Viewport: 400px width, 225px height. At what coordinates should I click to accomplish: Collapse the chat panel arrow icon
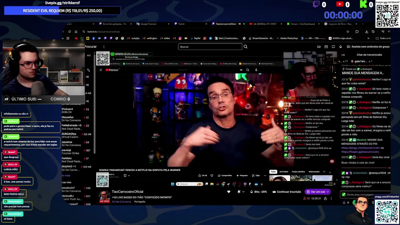click(x=343, y=55)
